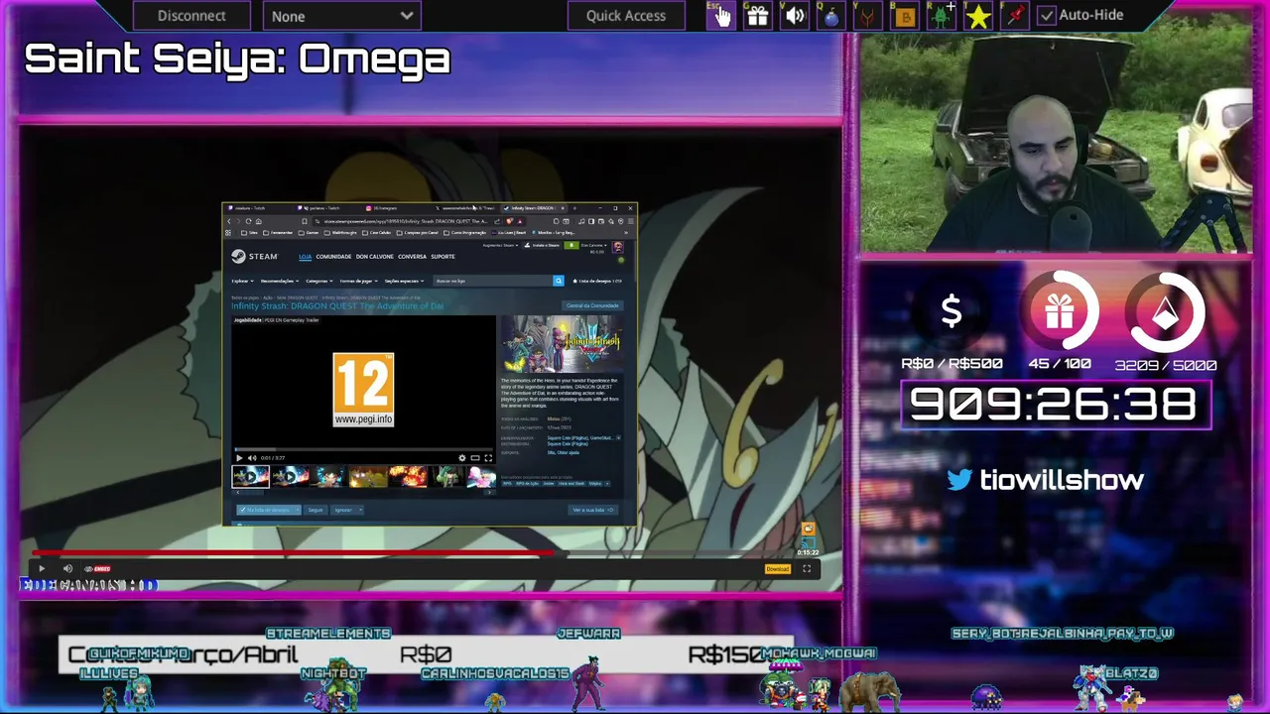Click the blue bomb toolbar icon
This screenshot has height=714, width=1270.
831,15
